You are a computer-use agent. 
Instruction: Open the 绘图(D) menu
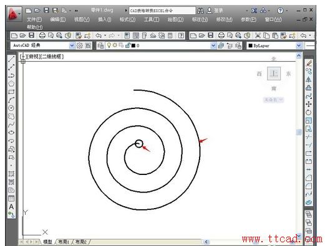tap(176, 19)
